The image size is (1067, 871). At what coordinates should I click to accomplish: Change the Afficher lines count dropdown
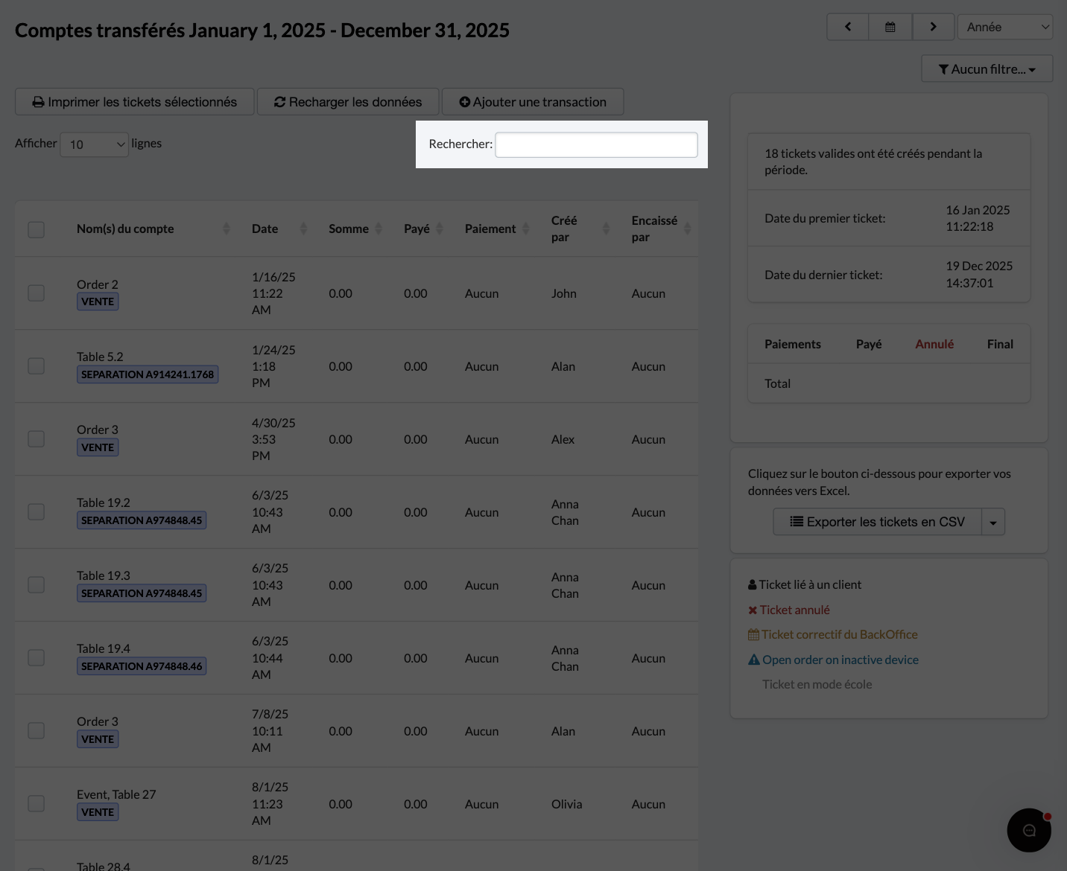click(x=95, y=144)
